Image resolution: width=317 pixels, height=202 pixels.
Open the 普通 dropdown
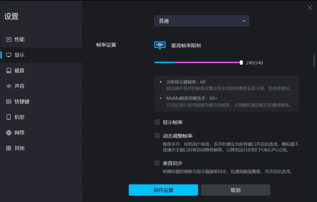coord(202,21)
